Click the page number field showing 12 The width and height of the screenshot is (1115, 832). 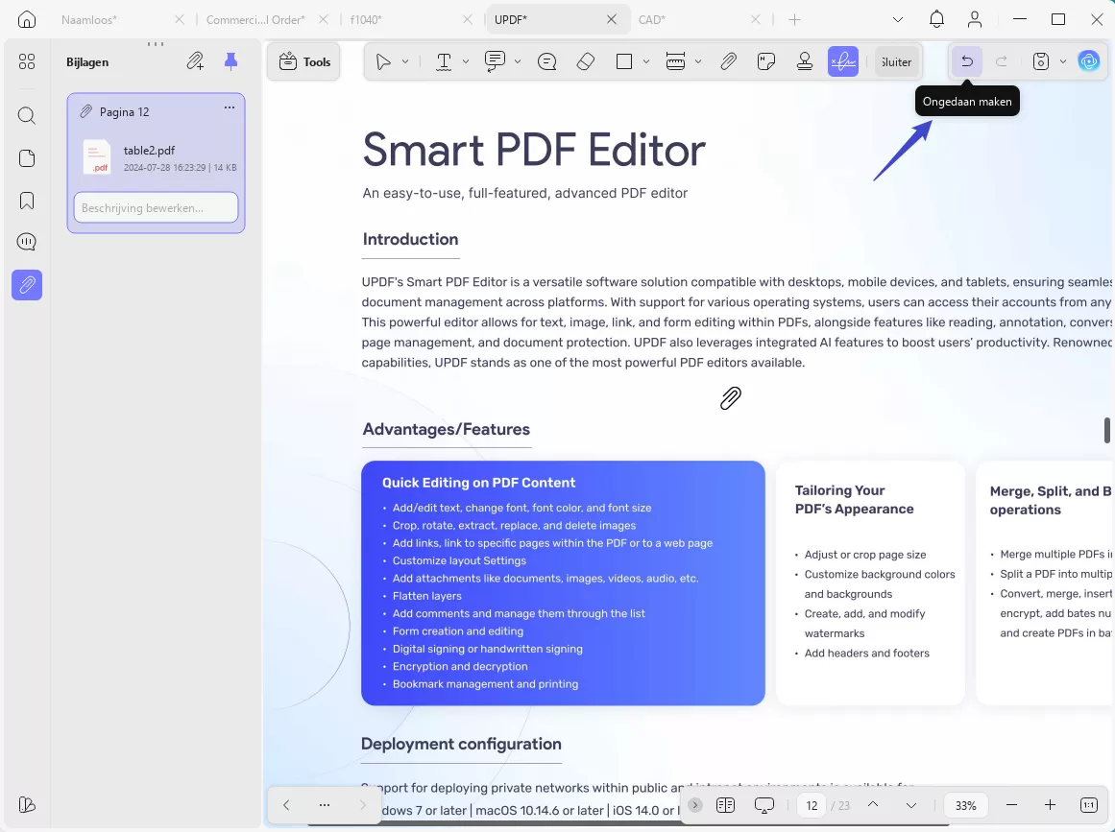812,805
